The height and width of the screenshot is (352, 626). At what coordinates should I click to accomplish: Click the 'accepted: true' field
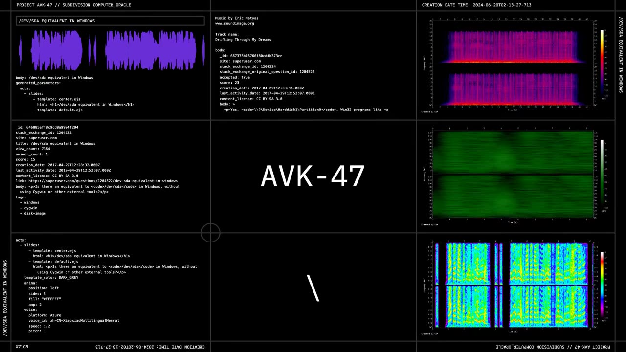235,77
